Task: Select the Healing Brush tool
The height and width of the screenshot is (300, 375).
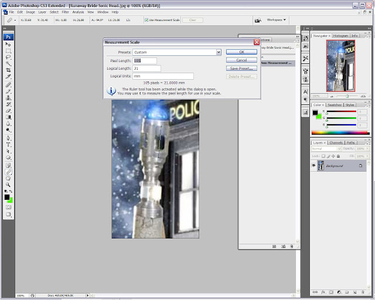Action: [x=8, y=85]
